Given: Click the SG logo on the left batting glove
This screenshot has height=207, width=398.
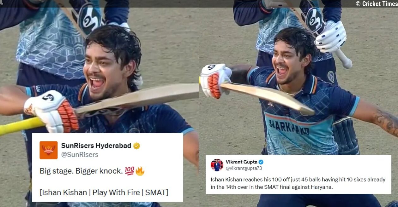Looking at the screenshot, I should (48, 97).
